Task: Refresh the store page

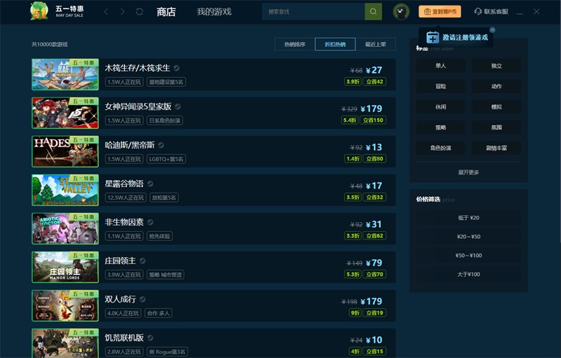Action: click(140, 12)
